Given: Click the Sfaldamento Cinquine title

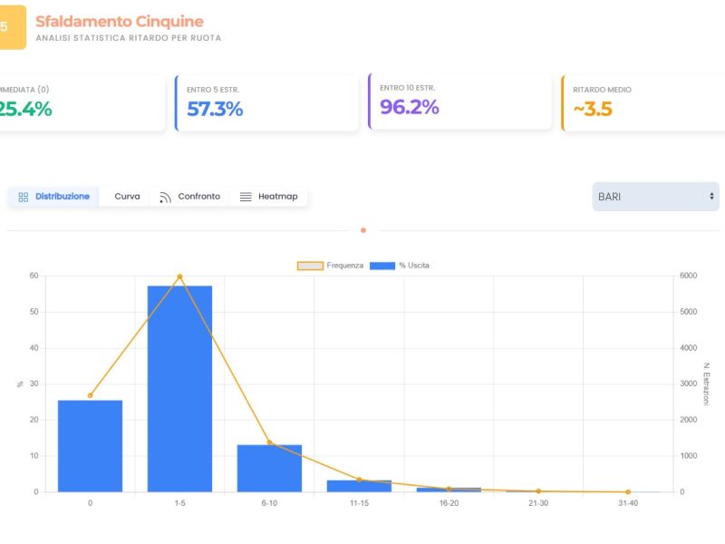Looking at the screenshot, I should (x=120, y=21).
